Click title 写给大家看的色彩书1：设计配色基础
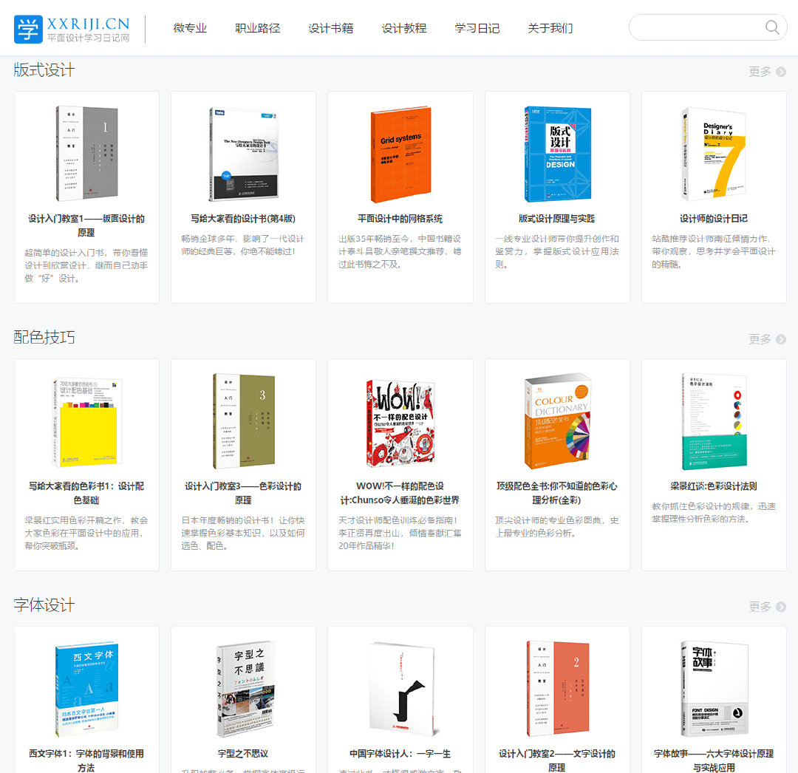798x773 pixels. click(x=86, y=493)
